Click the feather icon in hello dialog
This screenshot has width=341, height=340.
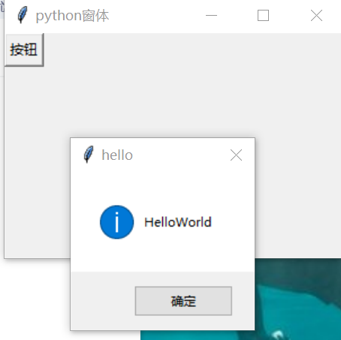pyautogui.click(x=88, y=155)
